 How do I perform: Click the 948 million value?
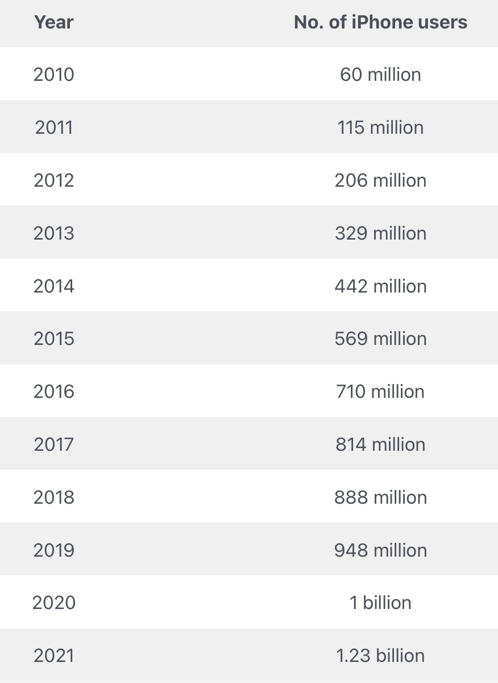point(380,550)
